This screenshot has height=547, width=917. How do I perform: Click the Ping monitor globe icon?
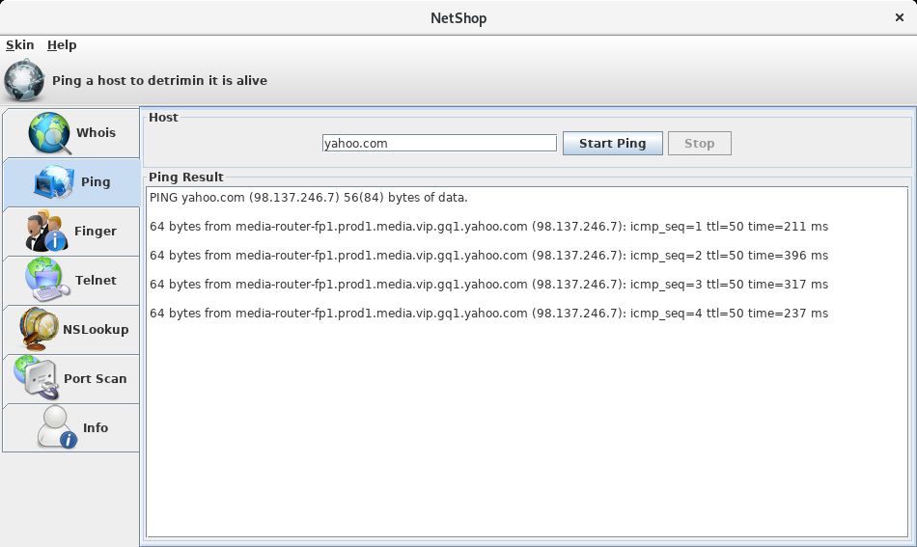(x=53, y=181)
